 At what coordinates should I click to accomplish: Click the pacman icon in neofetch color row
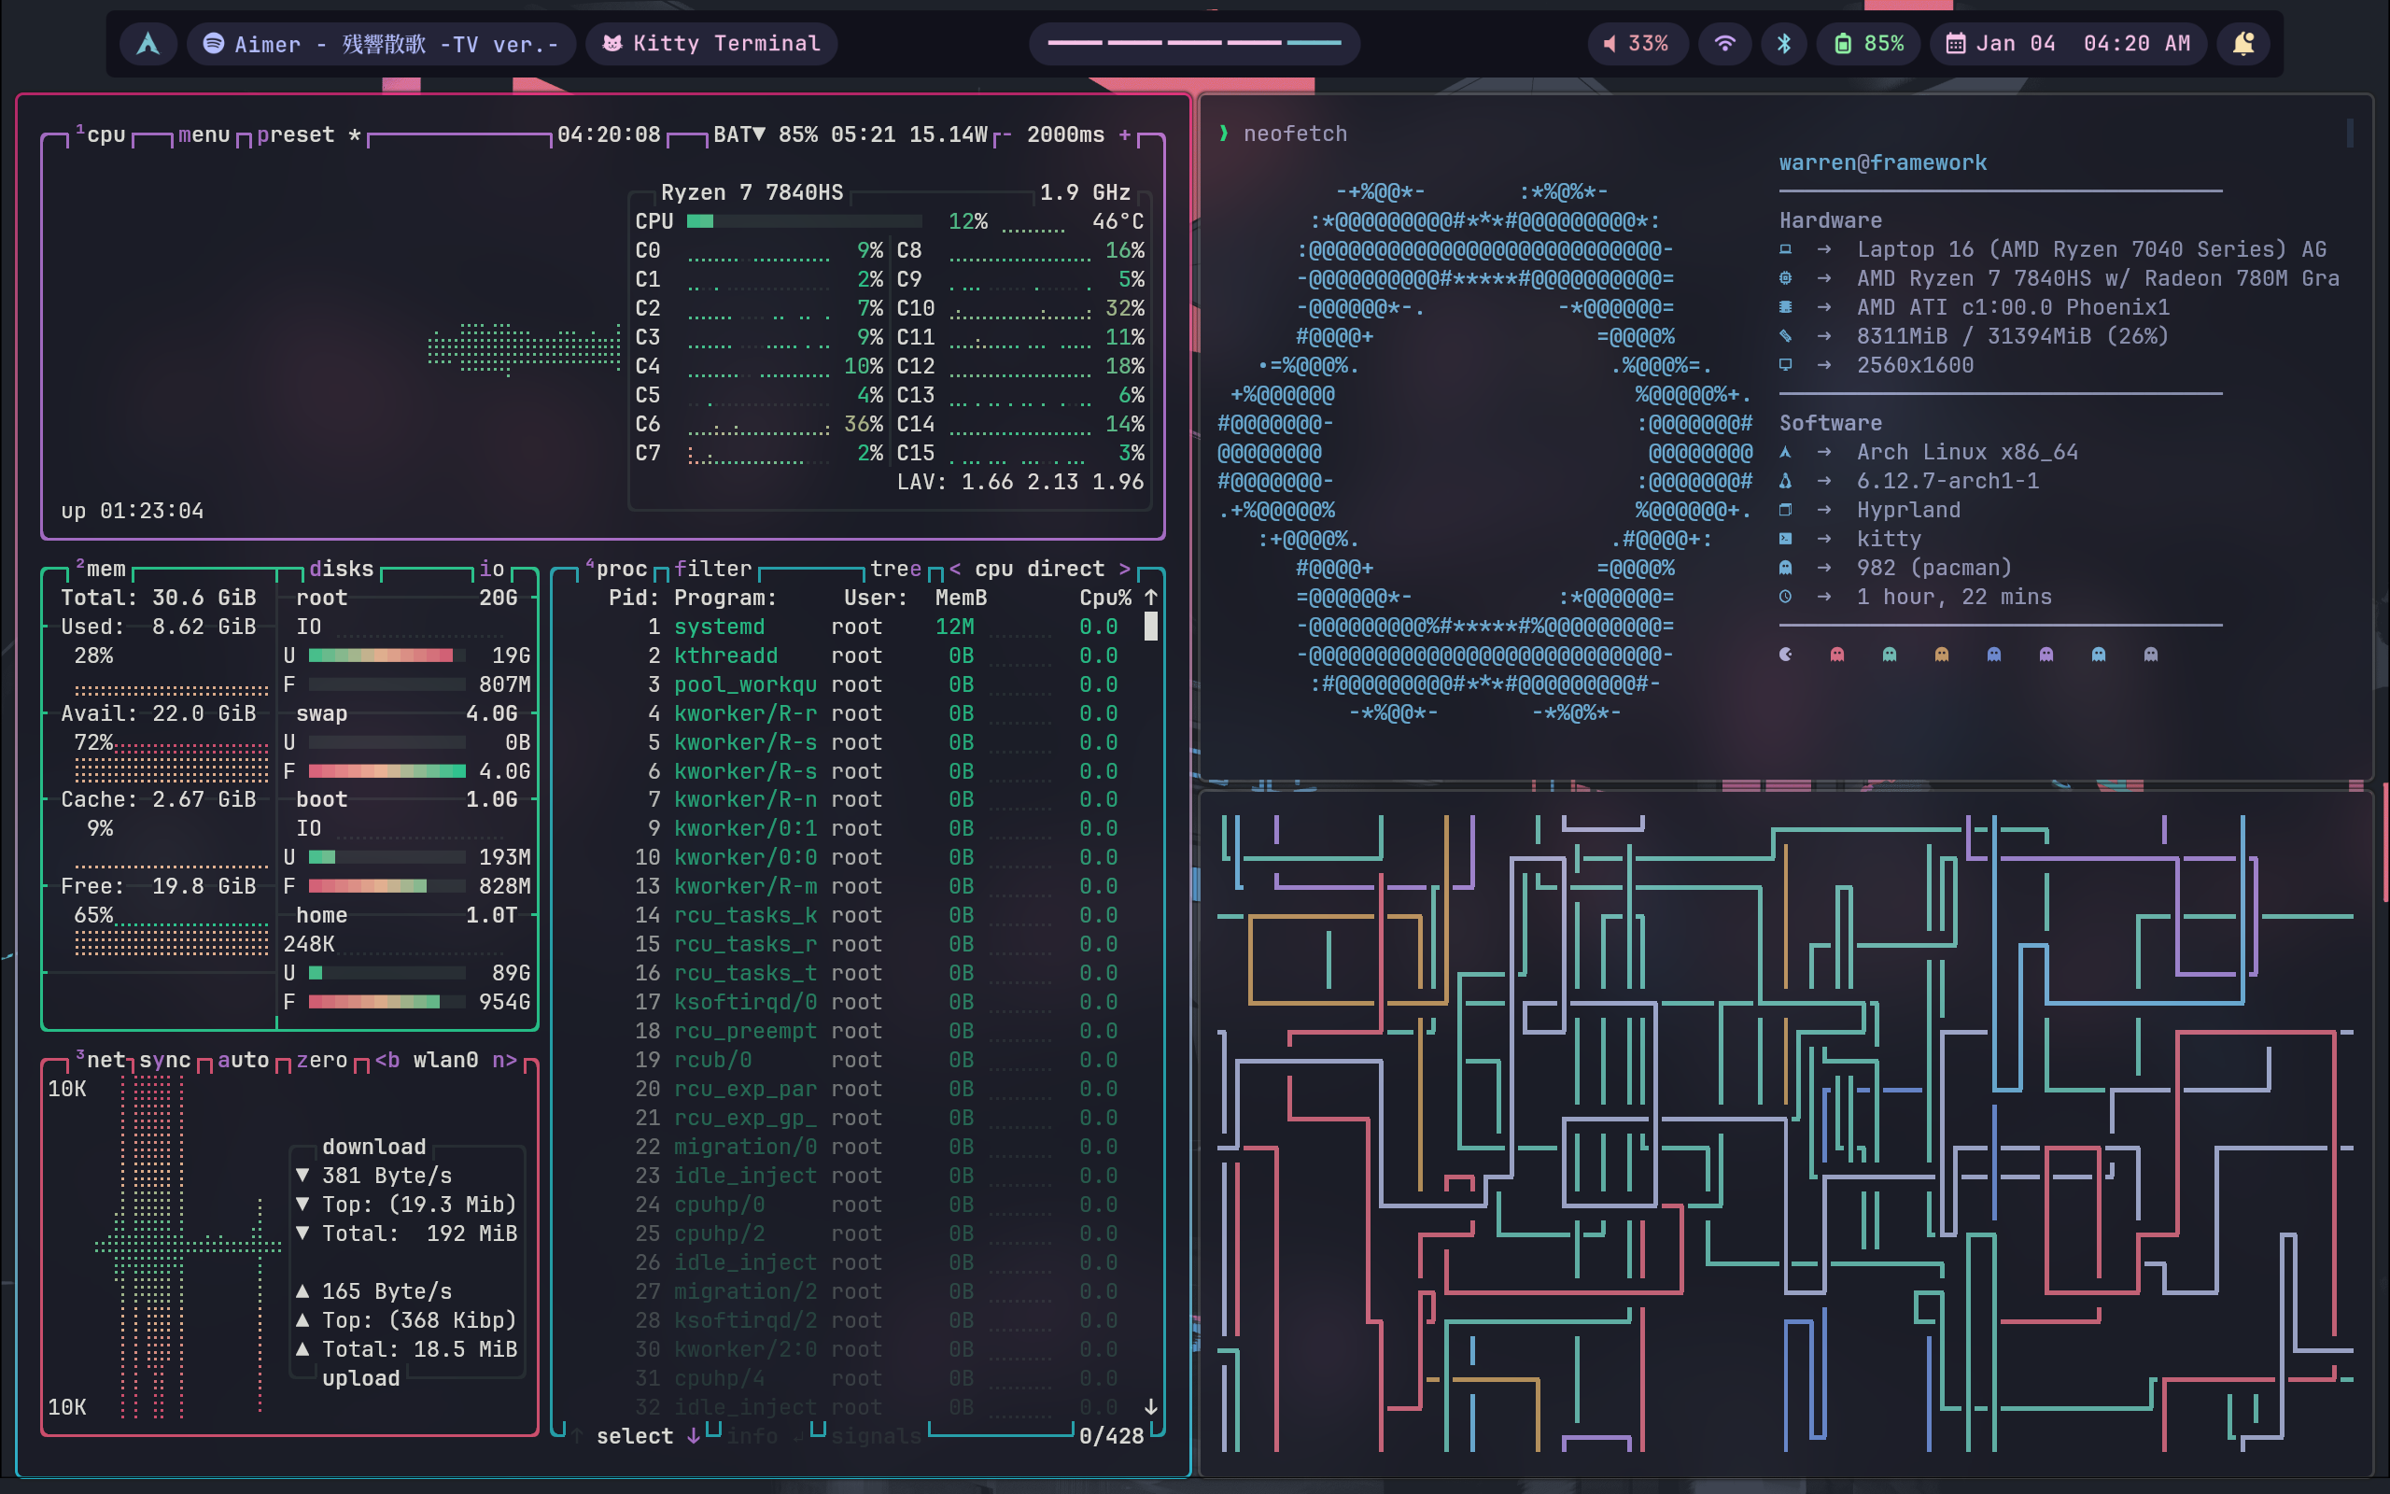1786,655
